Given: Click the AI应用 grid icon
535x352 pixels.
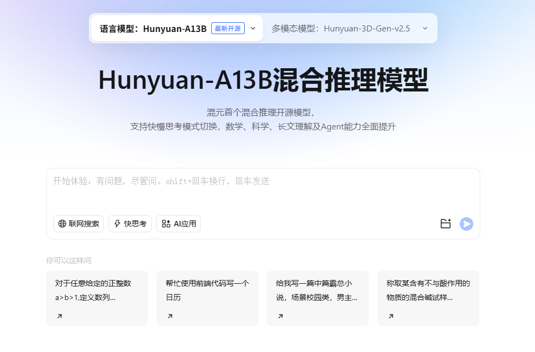Looking at the screenshot, I should pyautogui.click(x=166, y=224).
